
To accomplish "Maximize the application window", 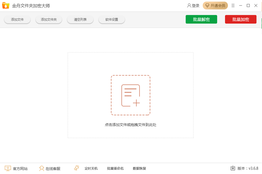I will (248, 6).
